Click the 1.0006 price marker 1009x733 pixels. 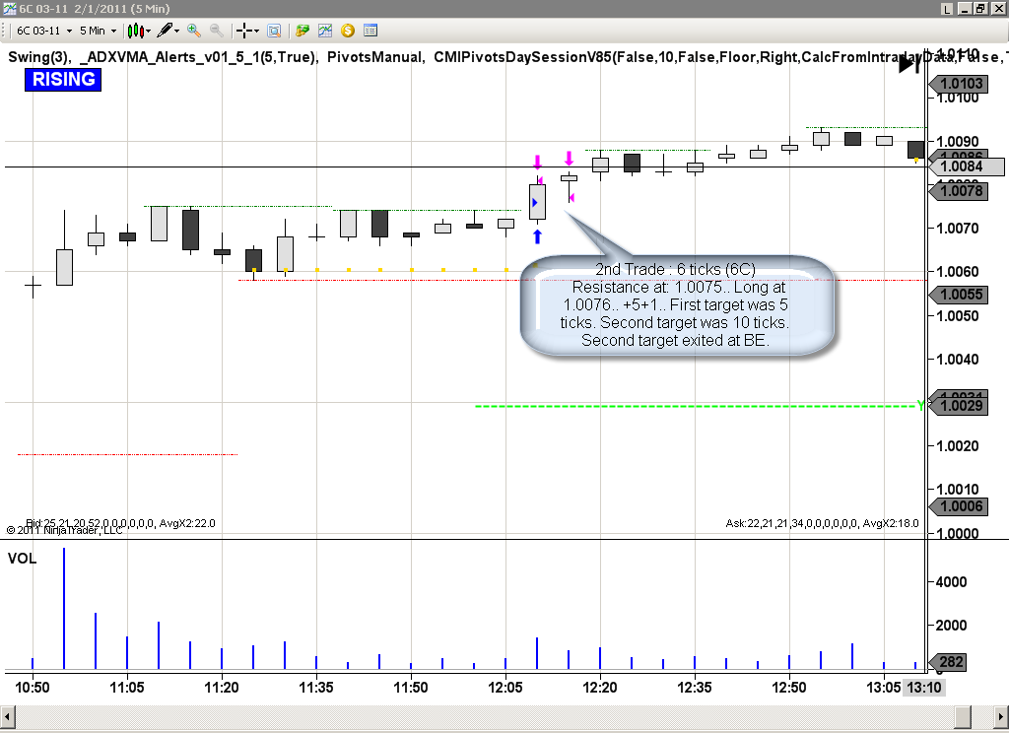(x=959, y=505)
